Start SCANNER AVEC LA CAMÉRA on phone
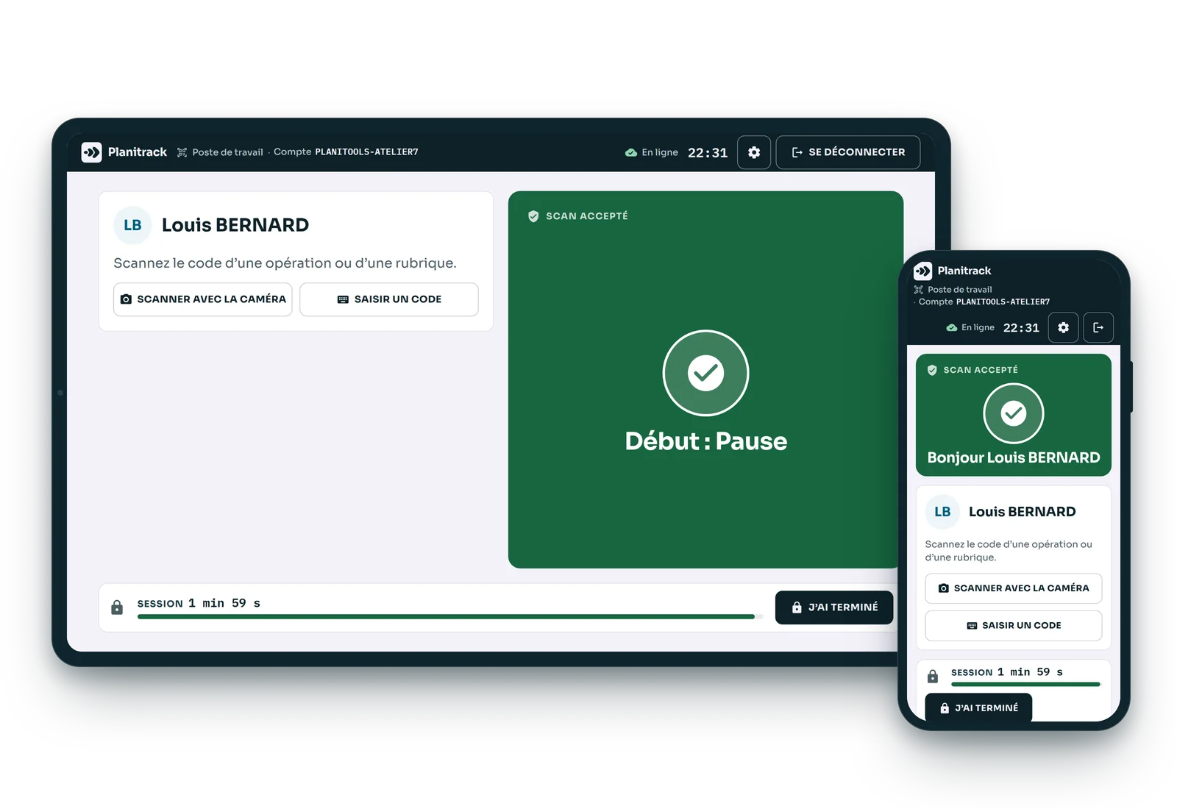The image size is (1177, 809). [1014, 588]
